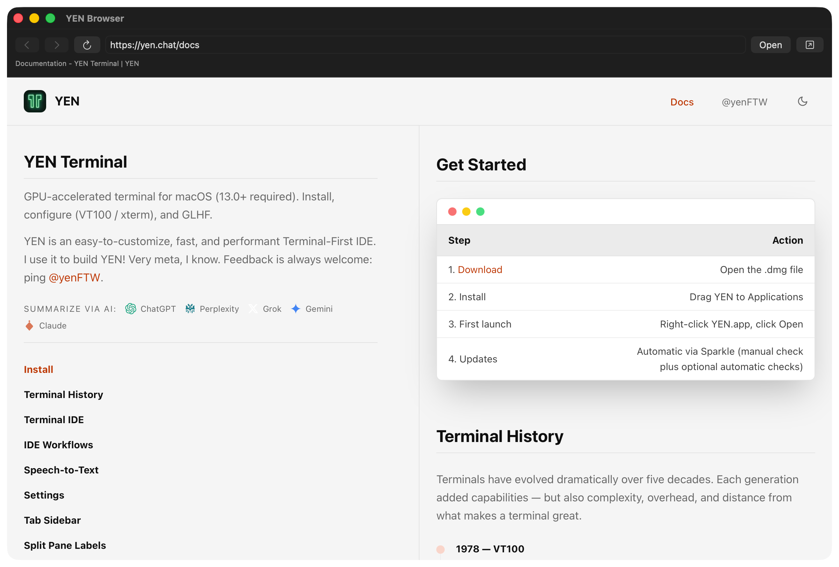Screen dimensions: 839x567
Task: Click the 1978 VT100 timeline marker dot
Action: coord(440,549)
